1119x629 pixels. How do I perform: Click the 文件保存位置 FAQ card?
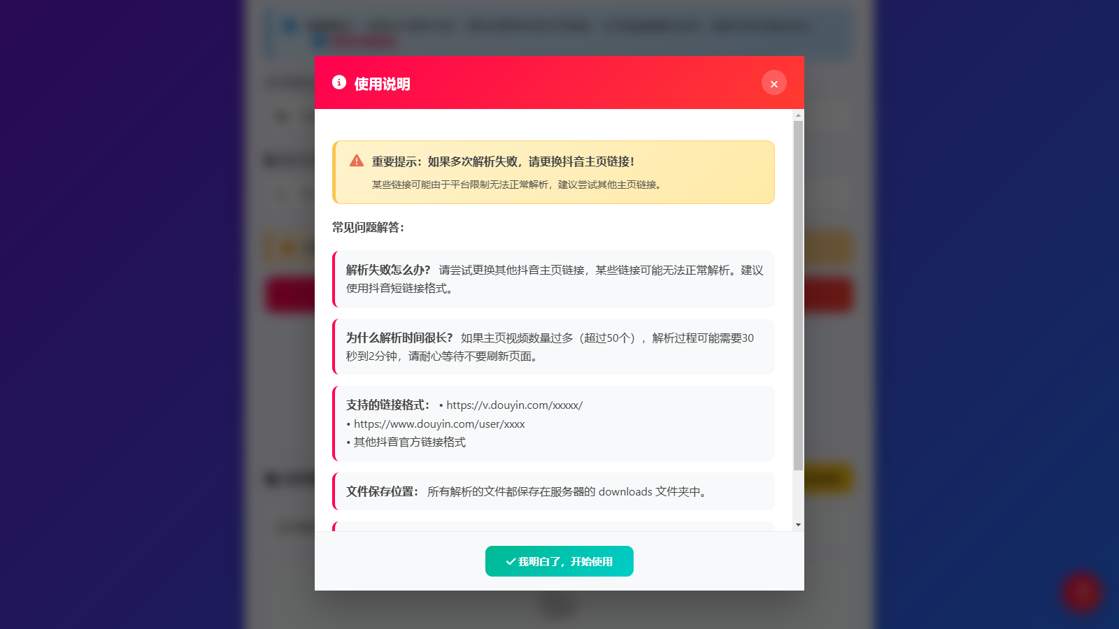tap(553, 491)
